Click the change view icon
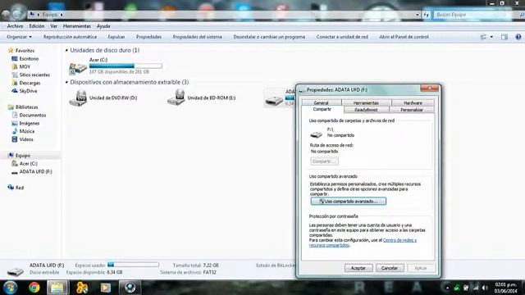Viewport: 525px width, 295px height. 483,37
